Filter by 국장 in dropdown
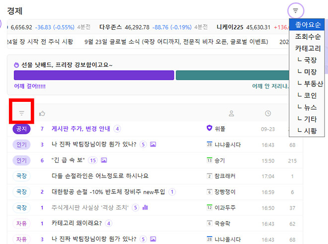 coord(307,60)
